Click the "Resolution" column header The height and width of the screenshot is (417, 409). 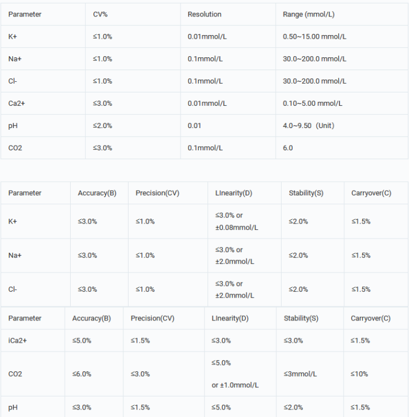(x=204, y=14)
